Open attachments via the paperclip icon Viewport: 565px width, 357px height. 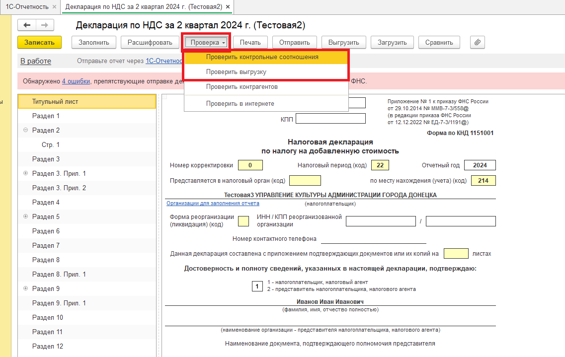[x=478, y=43]
